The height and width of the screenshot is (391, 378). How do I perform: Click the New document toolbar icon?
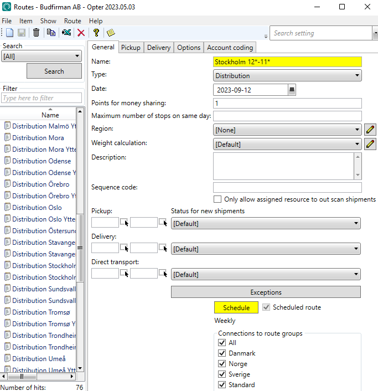click(9, 33)
